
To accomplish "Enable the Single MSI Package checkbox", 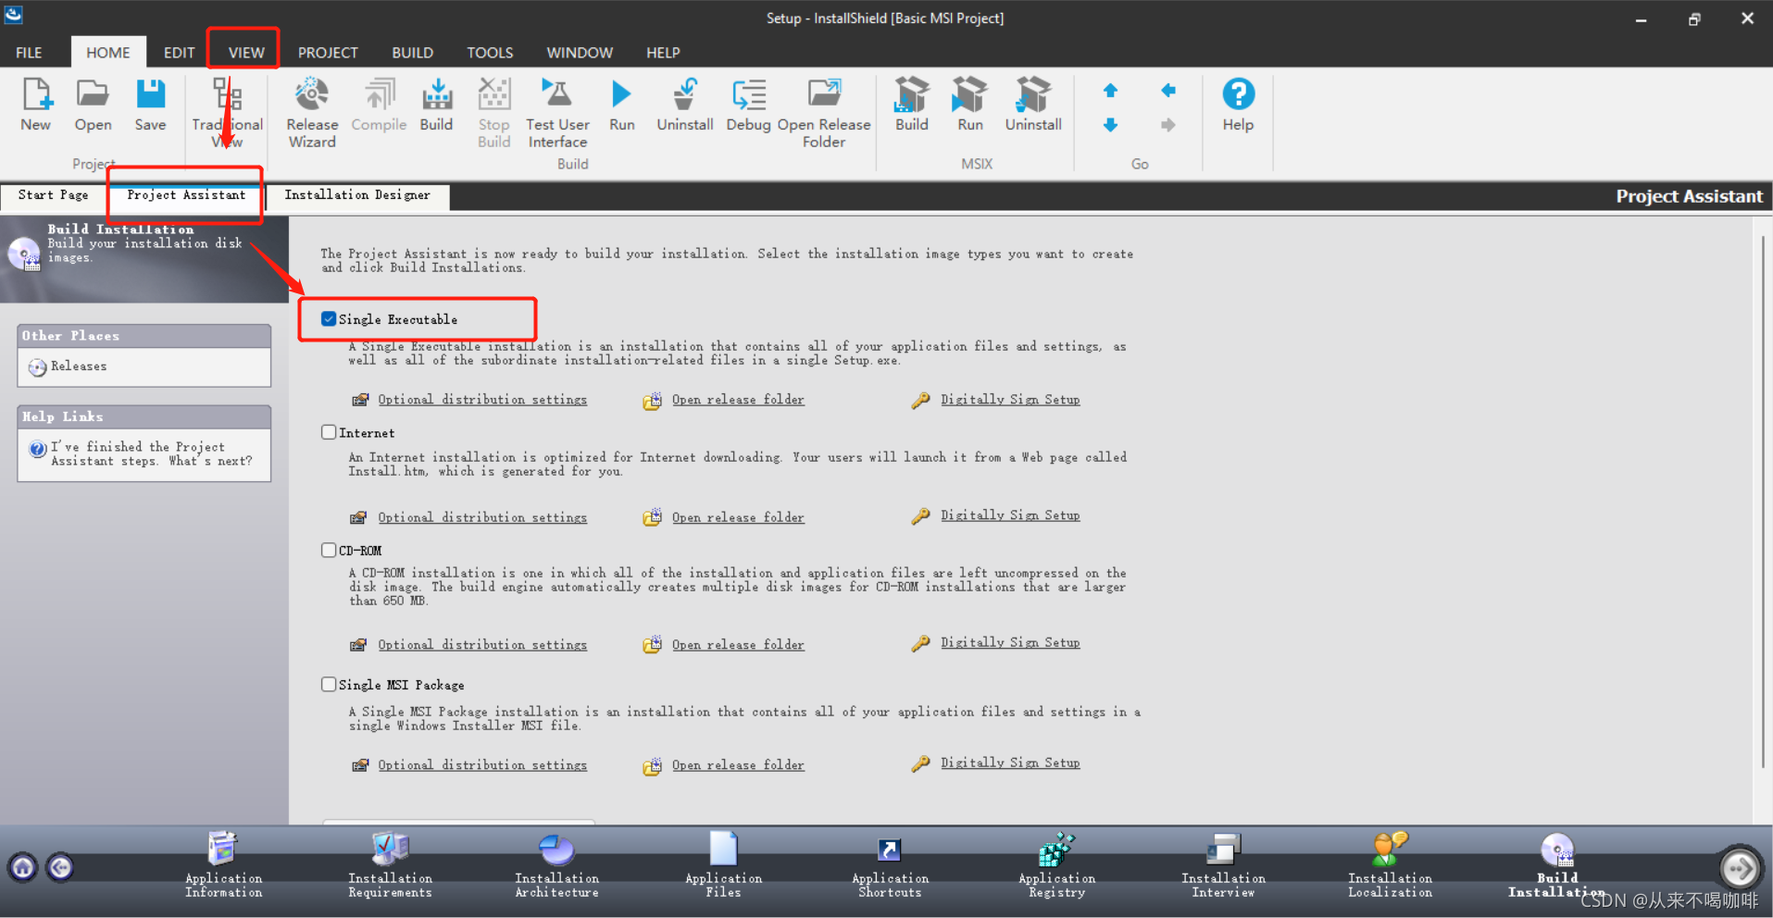I will pyautogui.click(x=329, y=684).
